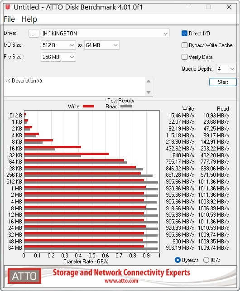
Task: Click the 900 MB/s write value
Action: 183,241
